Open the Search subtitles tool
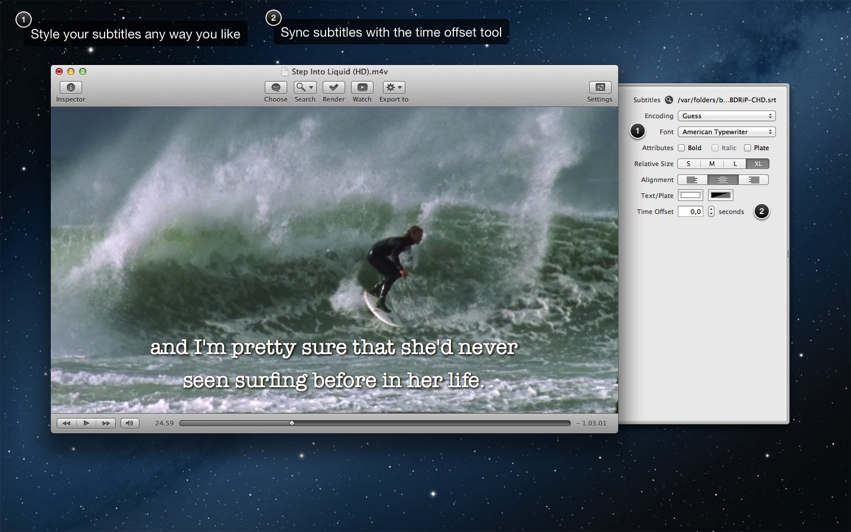The width and height of the screenshot is (851, 532). (305, 87)
